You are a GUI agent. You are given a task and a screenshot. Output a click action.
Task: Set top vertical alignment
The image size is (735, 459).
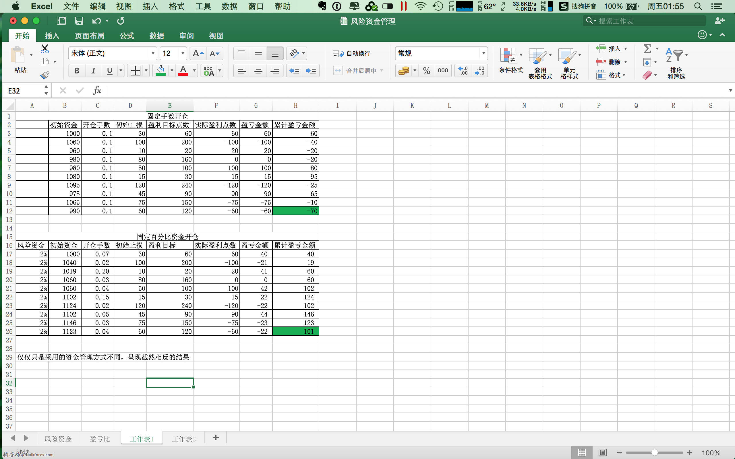(242, 53)
